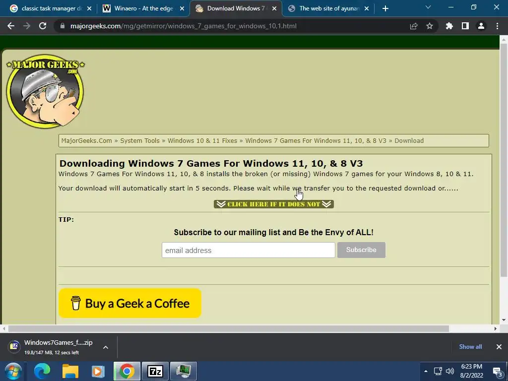The width and height of the screenshot is (508, 381).
Task: Click the horizontal scrollbar thumb
Action: tap(228, 328)
